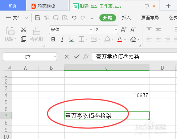The width and height of the screenshot is (177, 139).
Task: Click the select-all corner triangle
Action: pos(9,68)
